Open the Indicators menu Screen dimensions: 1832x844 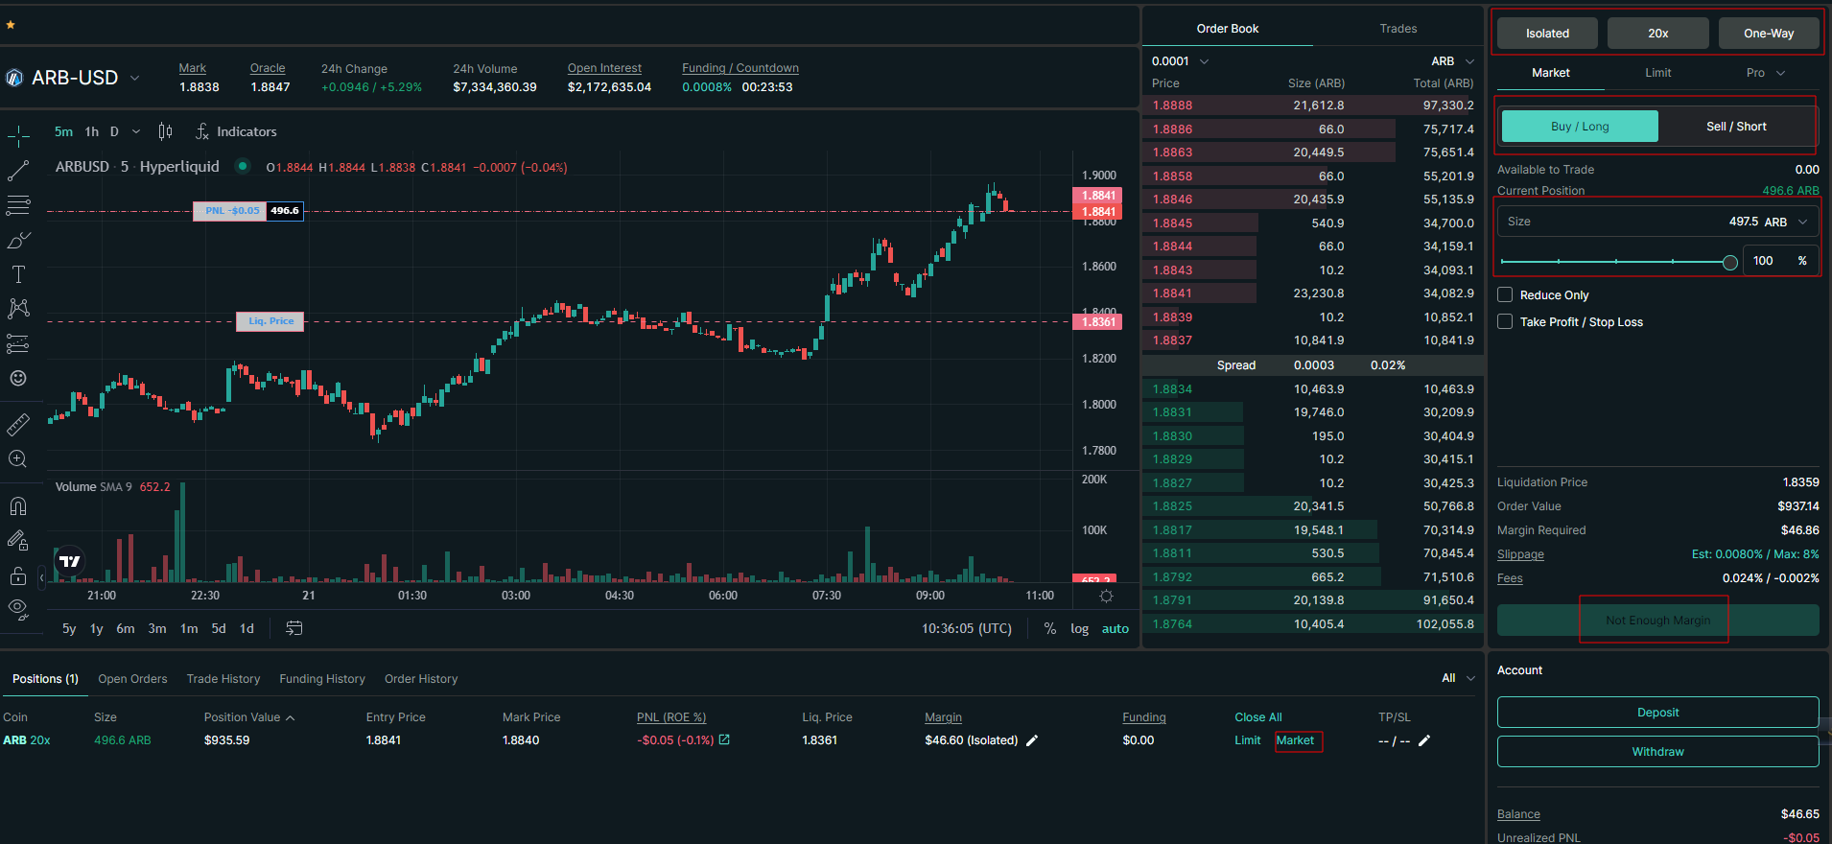coord(236,131)
